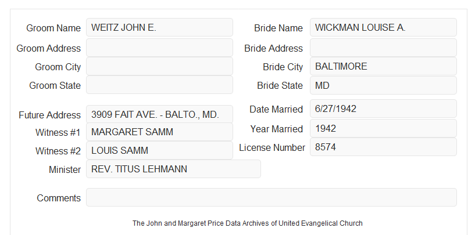The image size is (468, 235).
Task: Select the Future Address input field
Action: pyautogui.click(x=159, y=114)
